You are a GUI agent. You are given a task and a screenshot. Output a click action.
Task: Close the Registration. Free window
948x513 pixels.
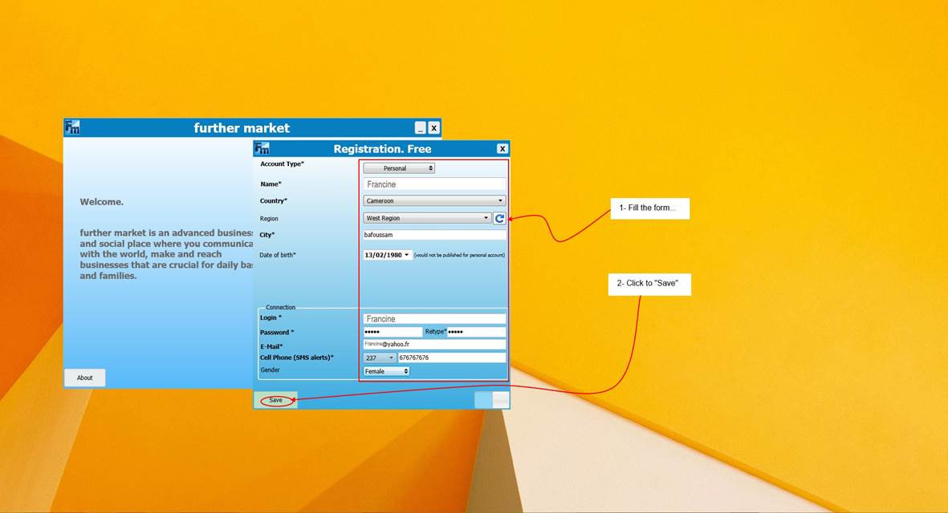(502, 148)
